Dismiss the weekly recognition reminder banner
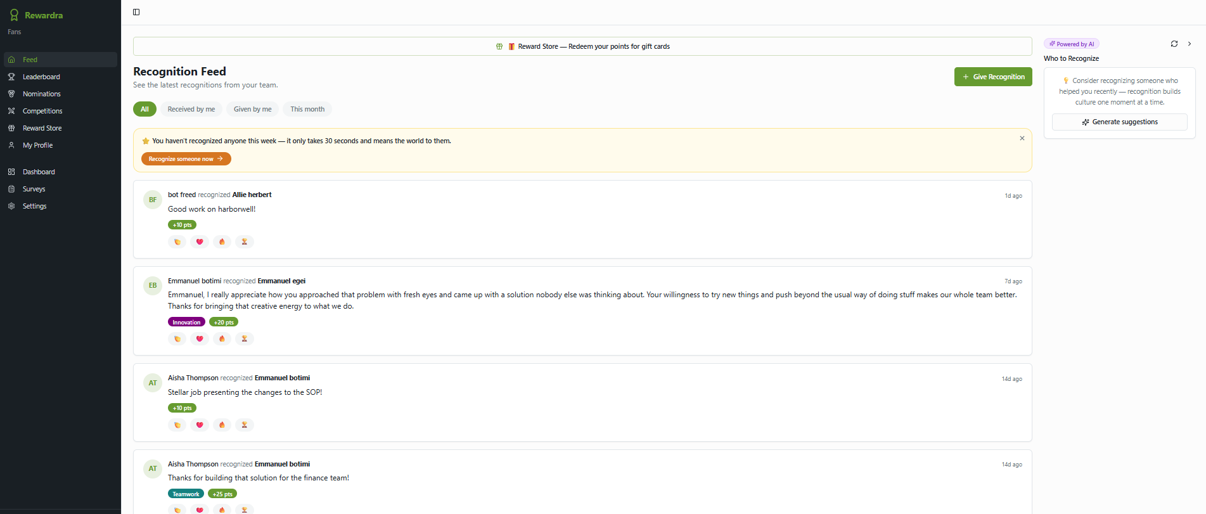 [x=1022, y=138]
